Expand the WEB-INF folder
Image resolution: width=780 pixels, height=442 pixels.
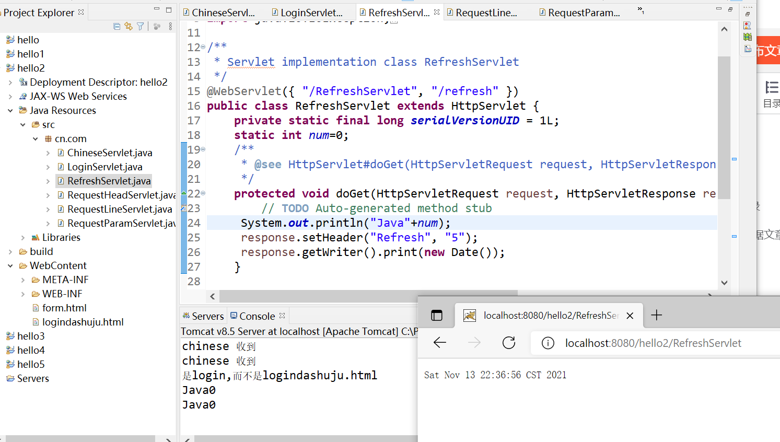pyautogui.click(x=23, y=294)
